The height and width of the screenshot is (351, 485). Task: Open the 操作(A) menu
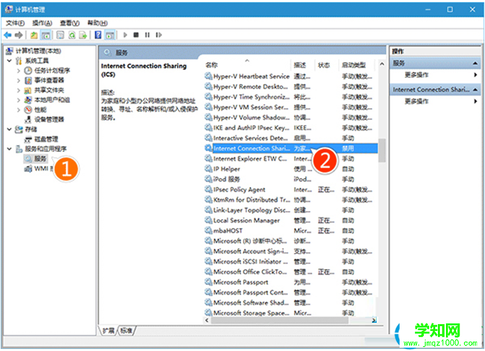pyautogui.click(x=42, y=23)
